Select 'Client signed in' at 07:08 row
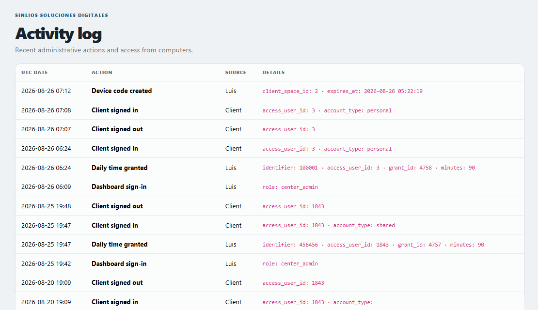 pyautogui.click(x=114, y=110)
